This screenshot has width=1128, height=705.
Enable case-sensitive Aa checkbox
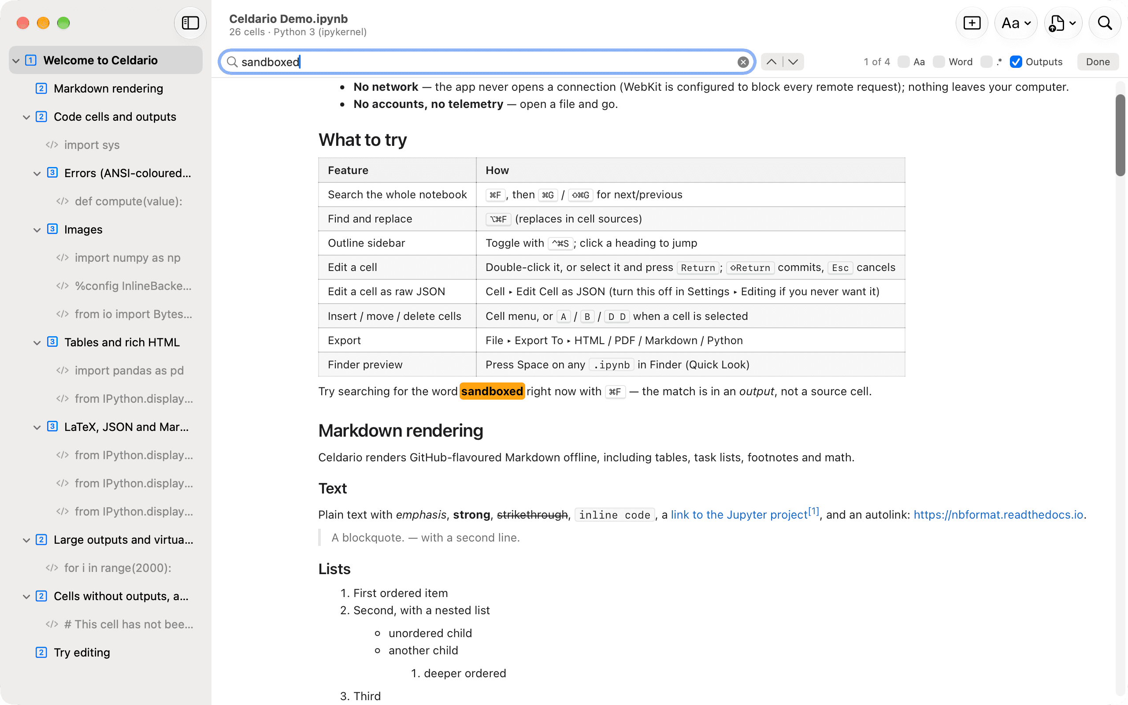(x=904, y=62)
